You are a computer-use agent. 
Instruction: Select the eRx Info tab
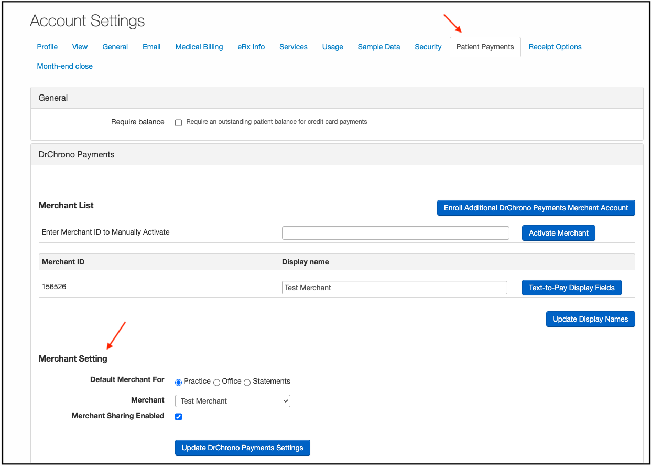[x=251, y=47]
